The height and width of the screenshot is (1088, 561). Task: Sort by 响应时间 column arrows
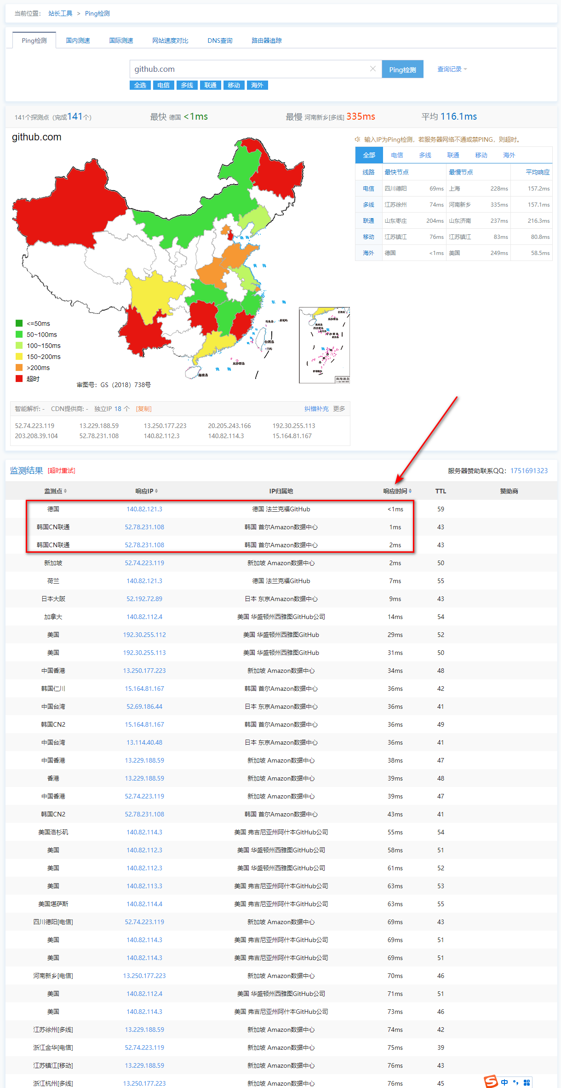point(410,491)
